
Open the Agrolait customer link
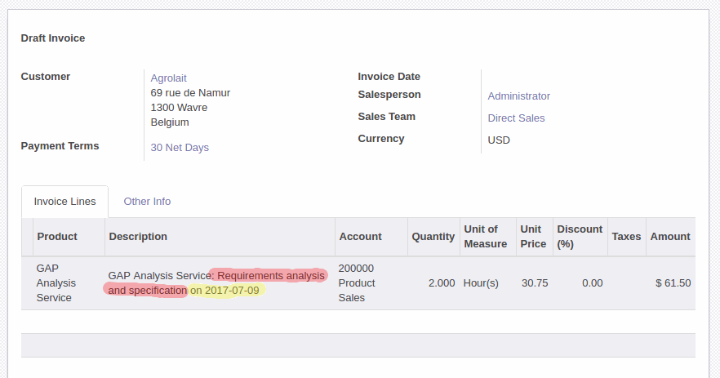coord(168,78)
